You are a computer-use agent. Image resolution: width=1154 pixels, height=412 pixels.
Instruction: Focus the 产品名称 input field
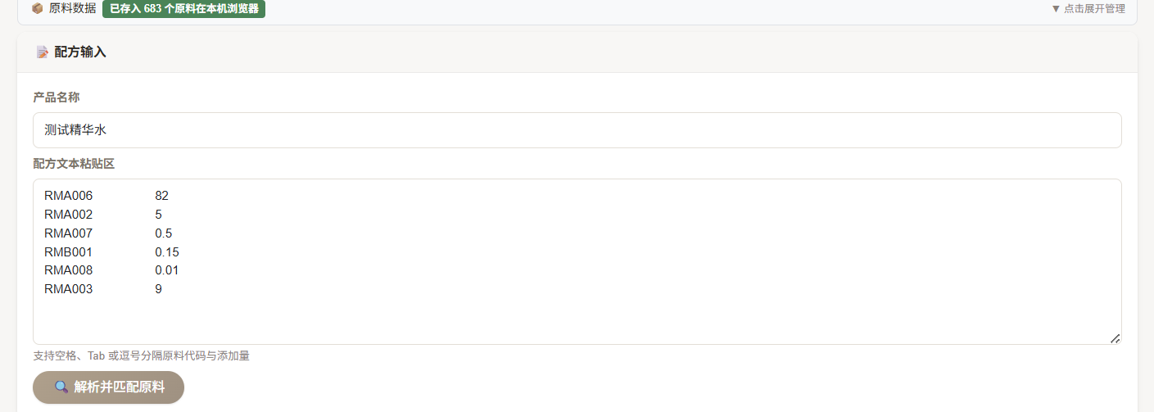[577, 130]
